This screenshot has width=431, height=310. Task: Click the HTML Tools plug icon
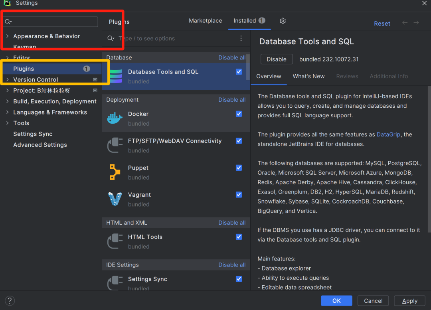[x=115, y=241]
